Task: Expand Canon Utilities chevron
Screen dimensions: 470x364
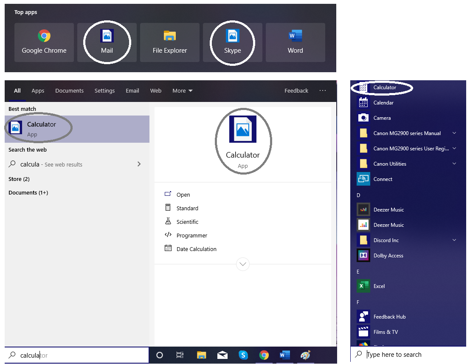Action: [454, 164]
